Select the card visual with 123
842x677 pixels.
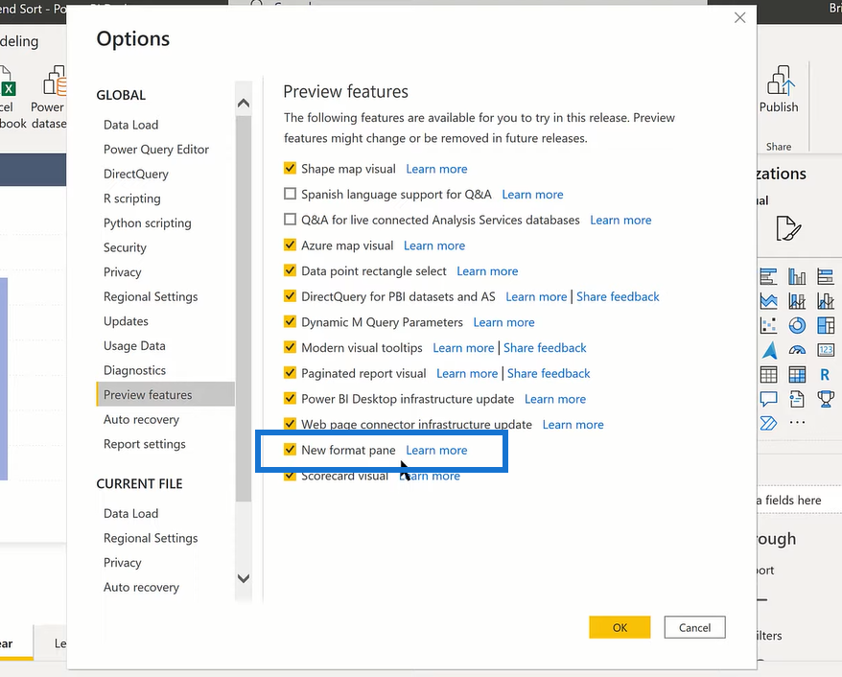826,350
